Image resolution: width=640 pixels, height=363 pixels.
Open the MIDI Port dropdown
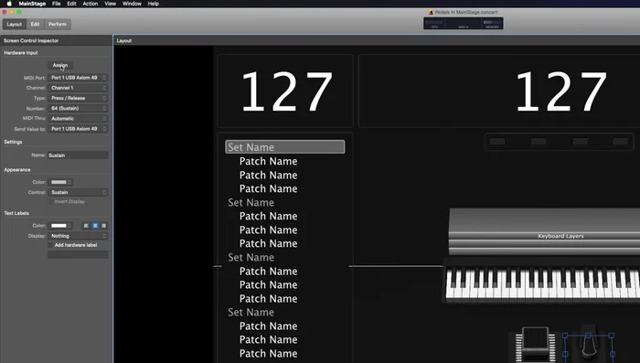(78, 78)
